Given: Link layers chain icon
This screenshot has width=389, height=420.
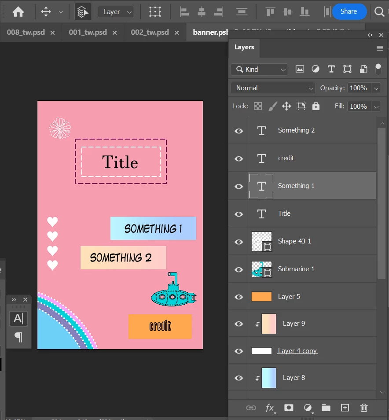Looking at the screenshot, I should click(x=251, y=408).
